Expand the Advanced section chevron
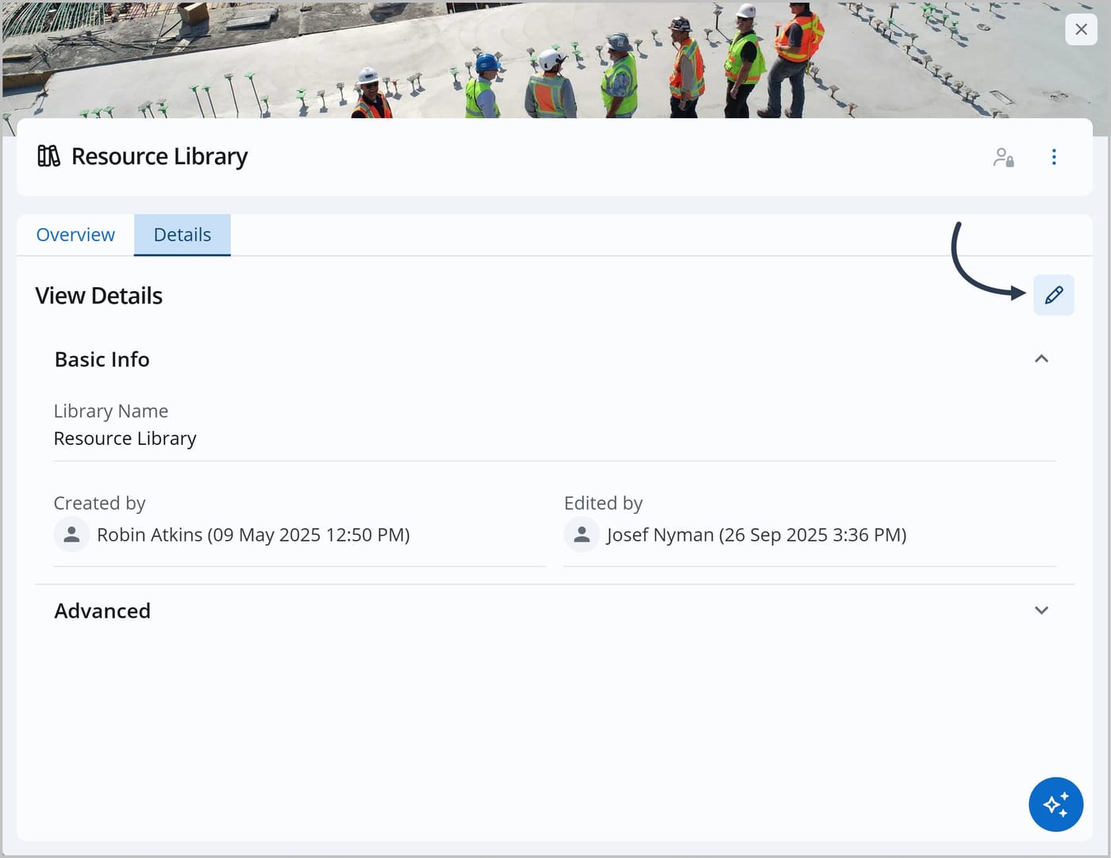 [1041, 611]
